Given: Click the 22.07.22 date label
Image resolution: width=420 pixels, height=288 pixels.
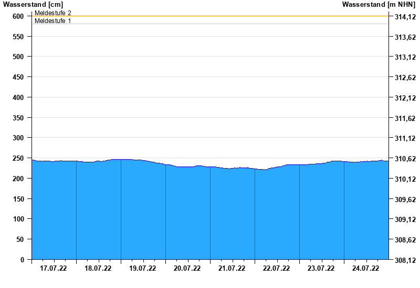Looking at the screenshot, I should pyautogui.click(x=277, y=269).
